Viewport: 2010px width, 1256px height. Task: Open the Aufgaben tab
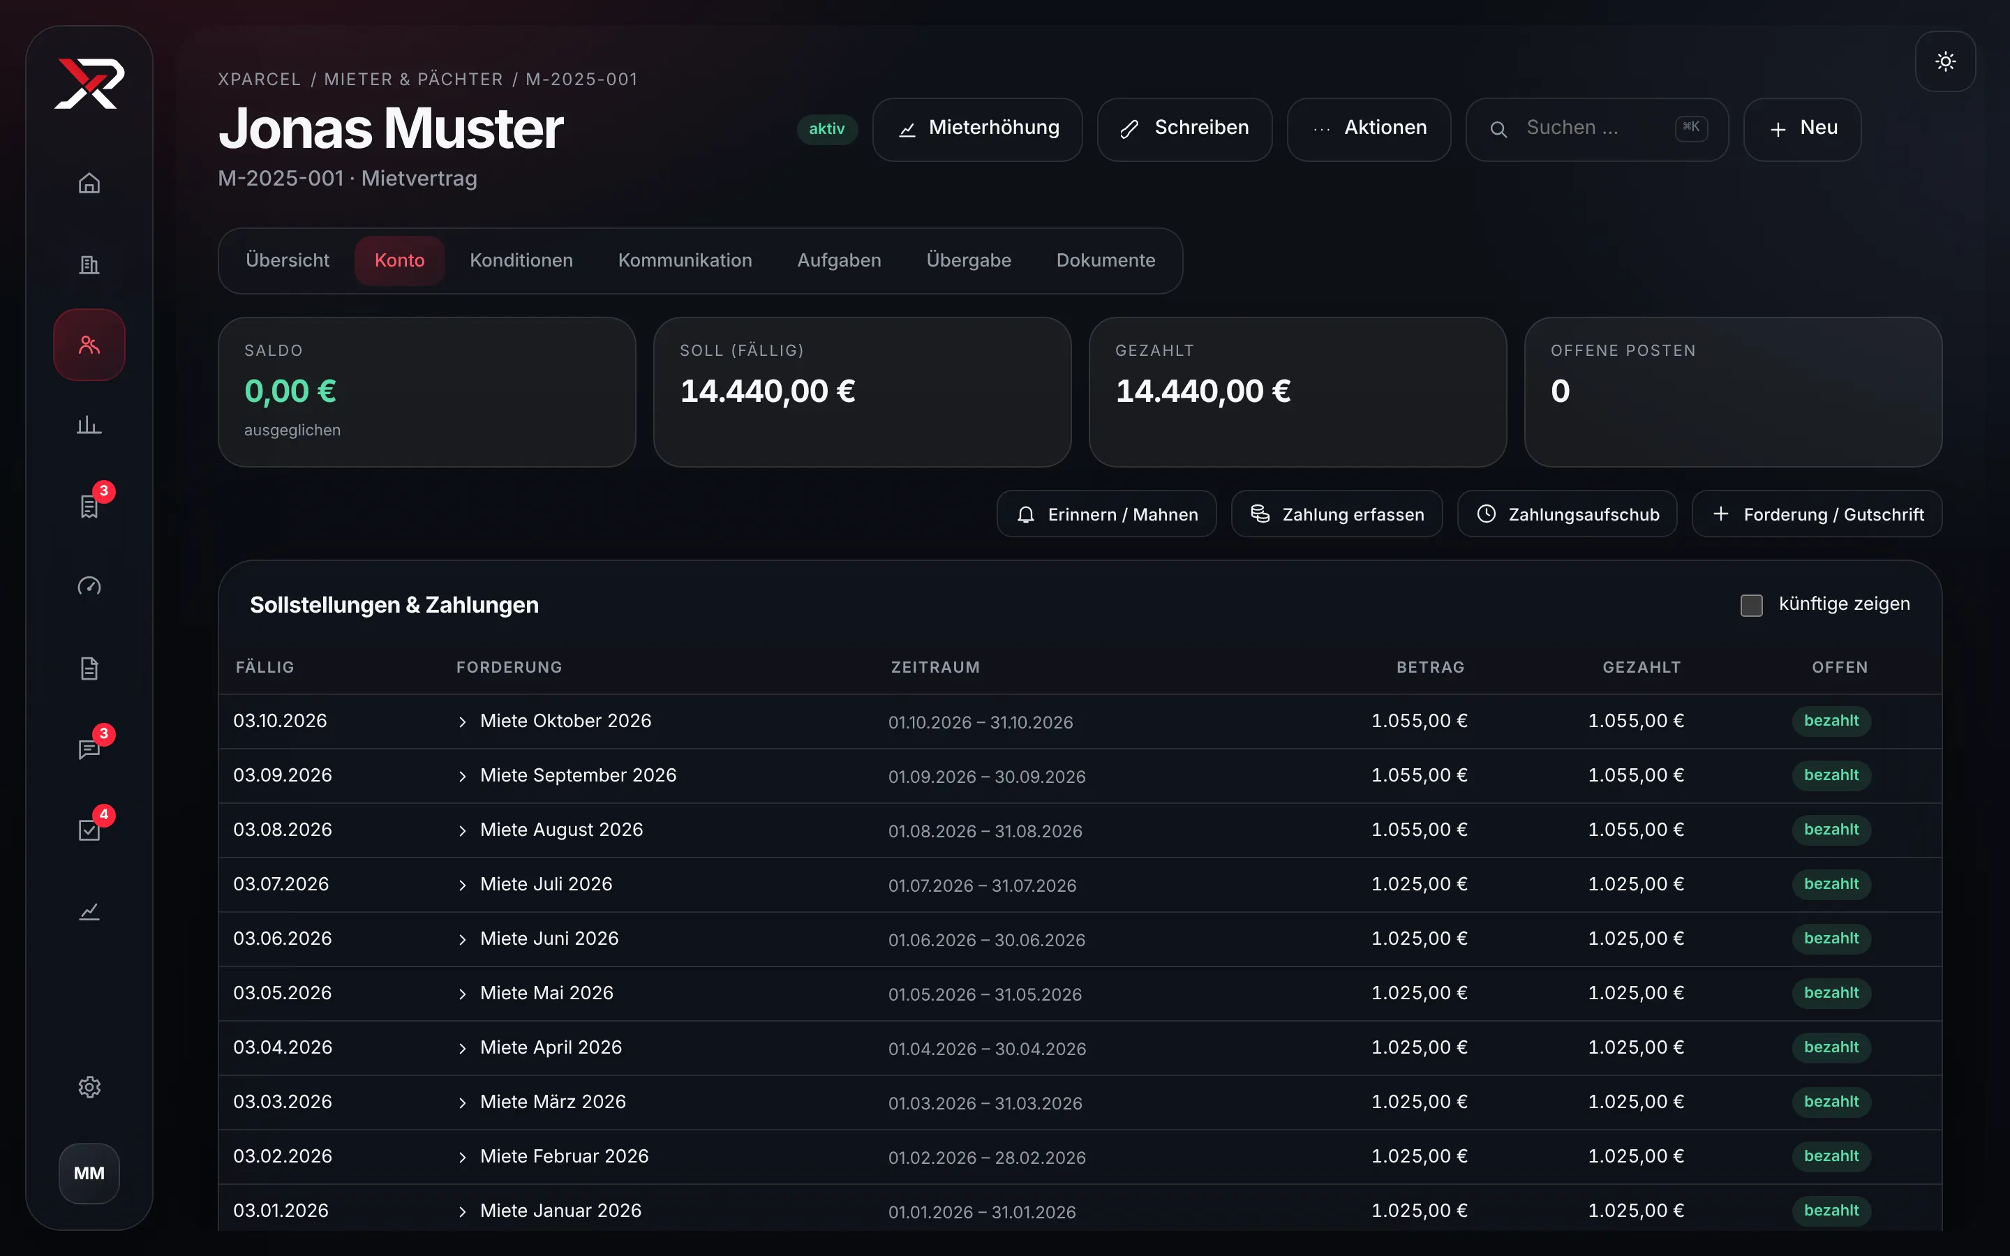[839, 260]
